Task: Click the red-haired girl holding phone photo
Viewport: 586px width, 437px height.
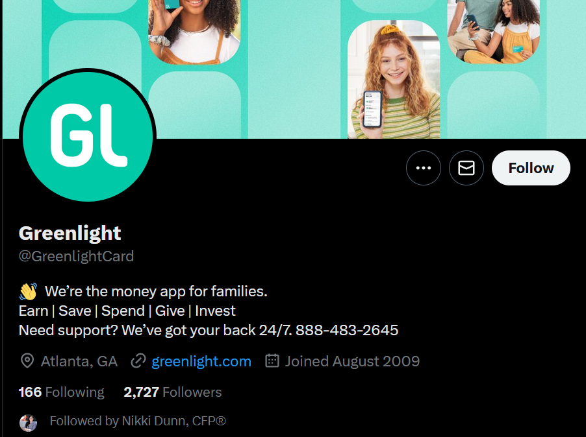Action: coord(394,79)
